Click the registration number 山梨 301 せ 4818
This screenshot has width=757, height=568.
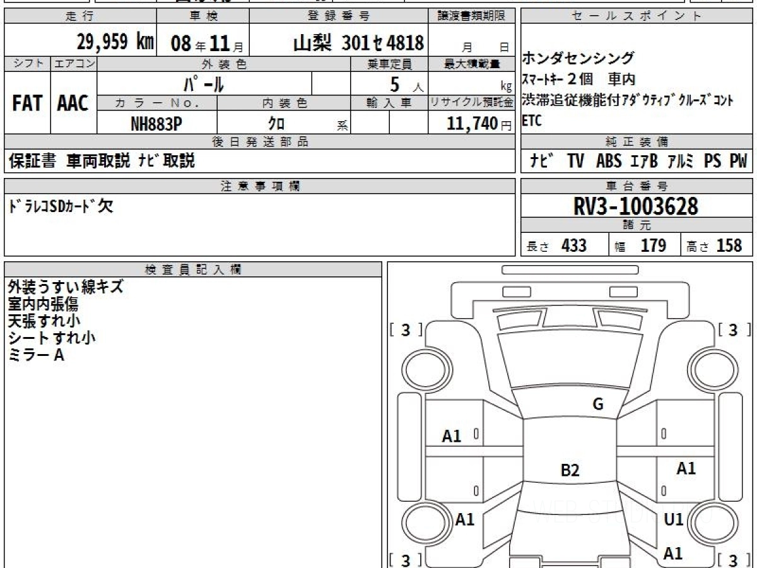click(x=358, y=43)
